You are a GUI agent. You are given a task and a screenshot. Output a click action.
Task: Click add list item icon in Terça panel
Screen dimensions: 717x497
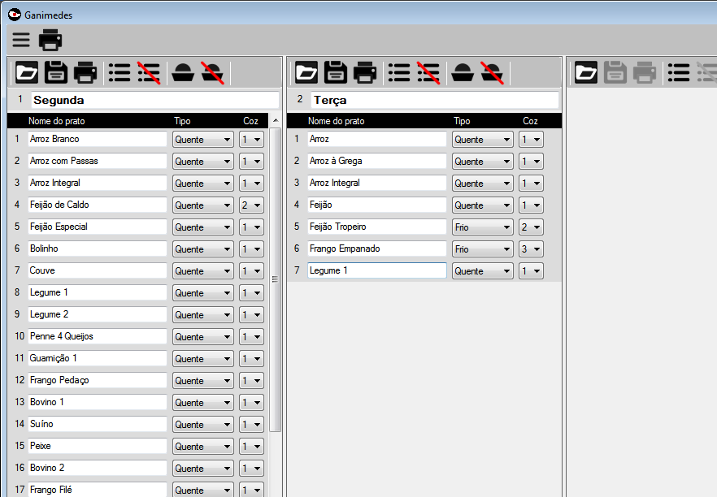pyautogui.click(x=399, y=73)
